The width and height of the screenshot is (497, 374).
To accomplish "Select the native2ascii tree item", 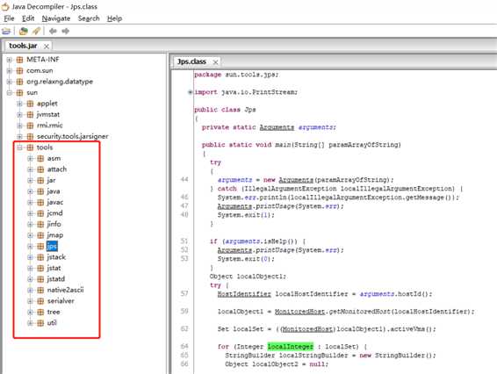I will click(x=65, y=290).
